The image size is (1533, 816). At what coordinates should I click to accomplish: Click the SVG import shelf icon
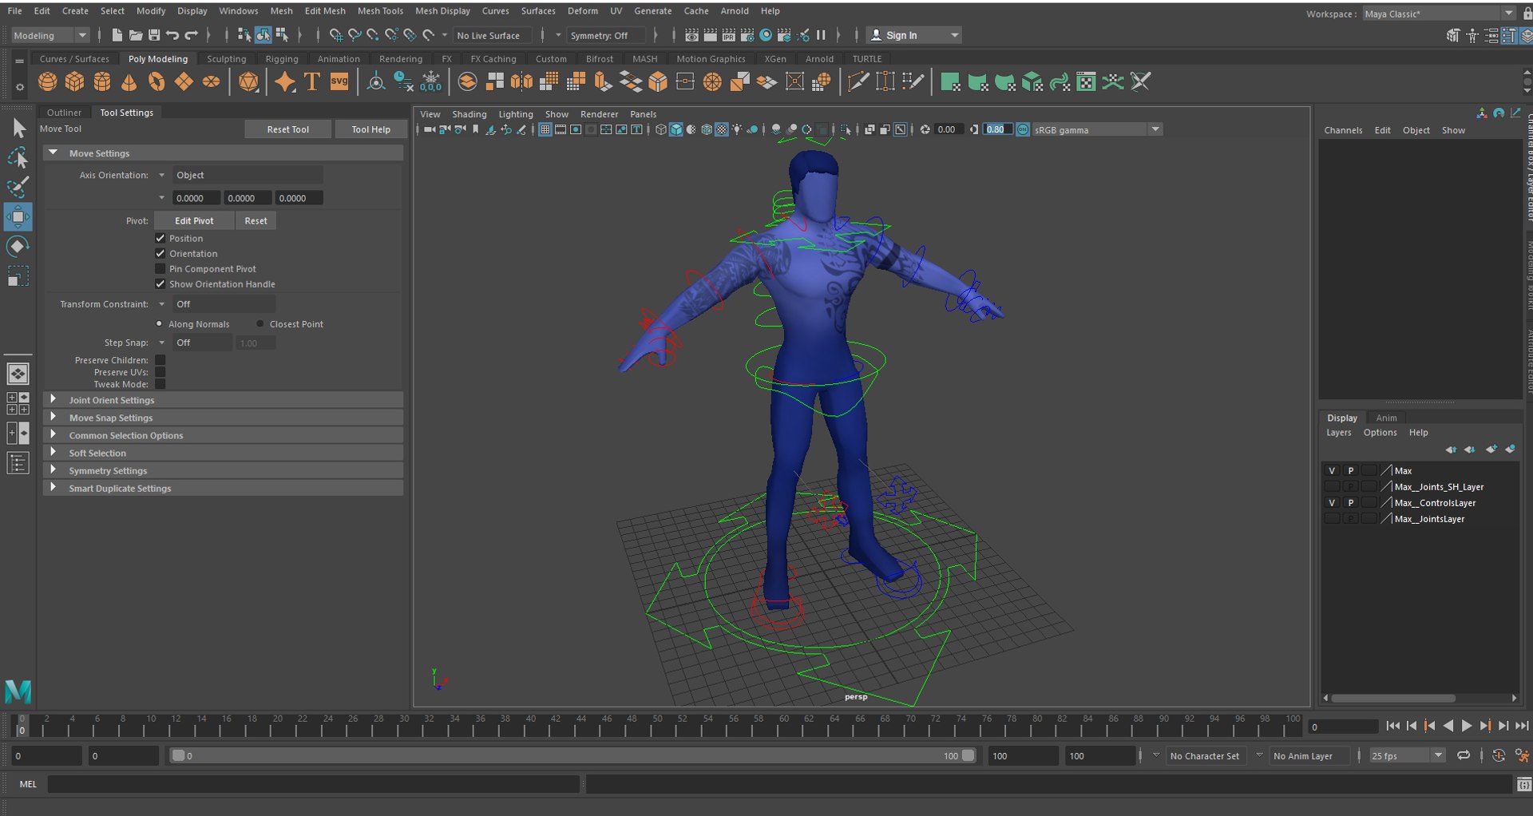pos(339,81)
